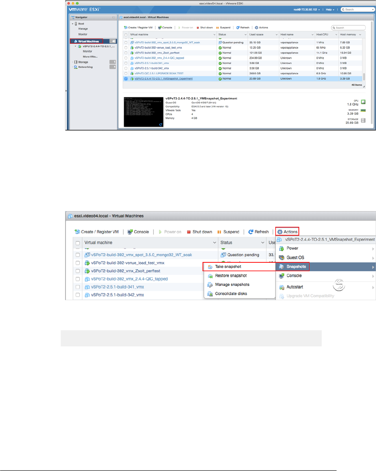376x471 pixels.
Task: Uncheck the selected VMSnapshot_Experiment row checkbox
Action: pos(126,79)
